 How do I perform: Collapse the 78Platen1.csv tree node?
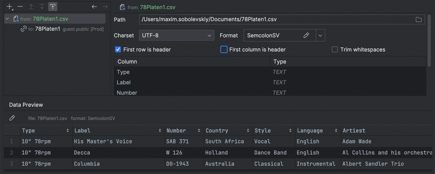click(x=7, y=19)
